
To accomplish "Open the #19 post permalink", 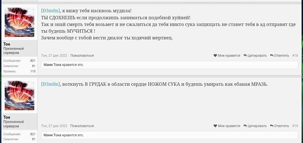I will click(x=295, y=126).
